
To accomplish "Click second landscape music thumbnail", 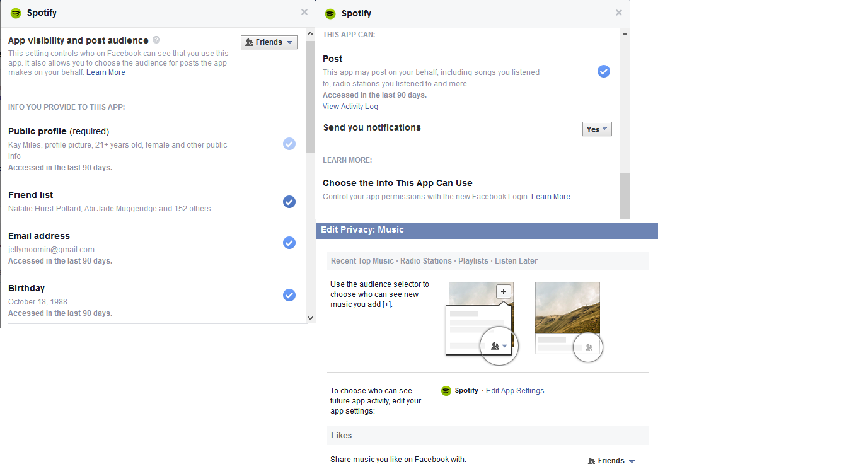I will 567,308.
